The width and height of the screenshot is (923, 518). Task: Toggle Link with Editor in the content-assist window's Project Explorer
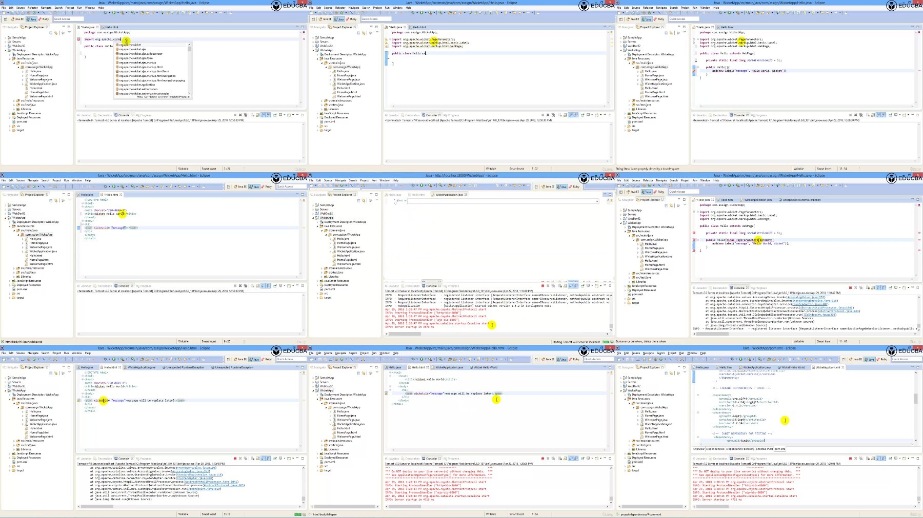(x=56, y=33)
